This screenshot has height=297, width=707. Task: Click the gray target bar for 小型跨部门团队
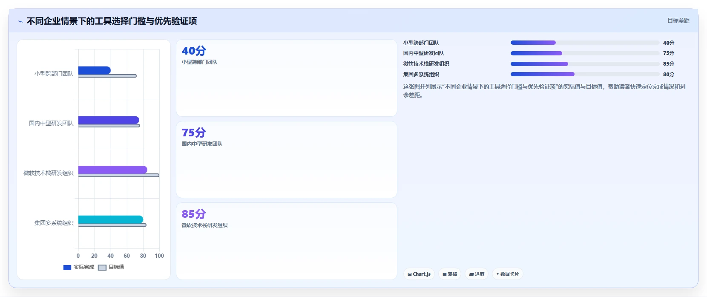click(107, 76)
